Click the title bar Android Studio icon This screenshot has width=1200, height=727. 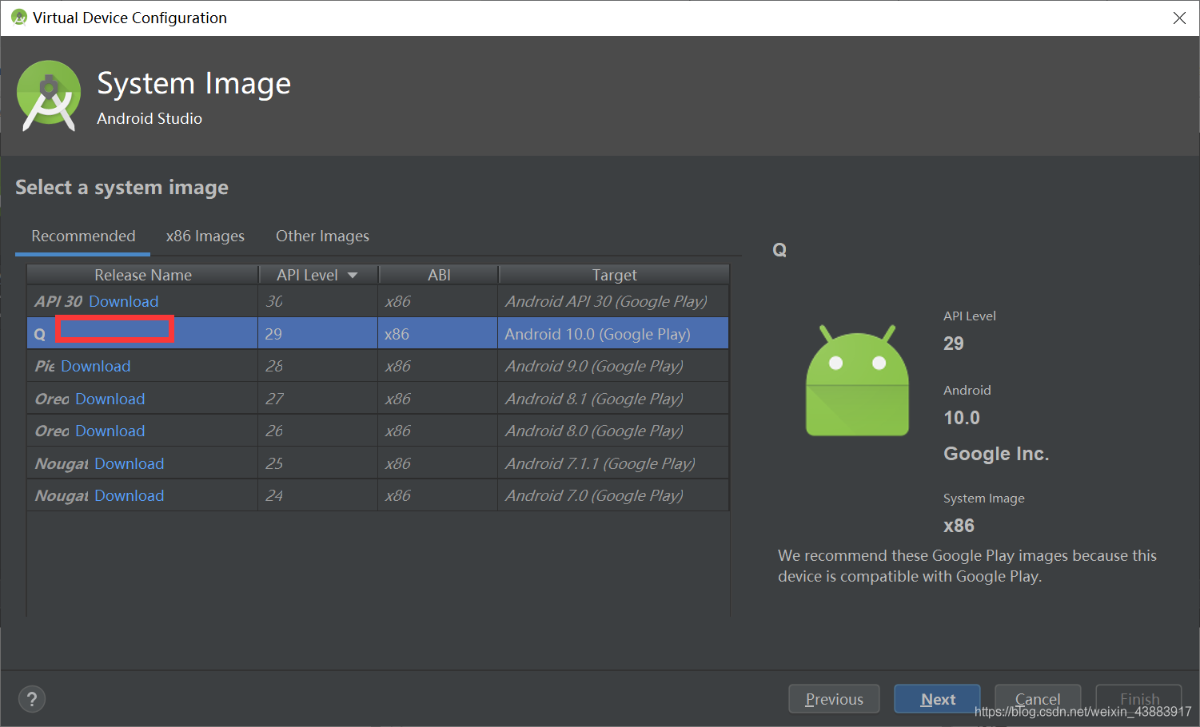click(19, 18)
